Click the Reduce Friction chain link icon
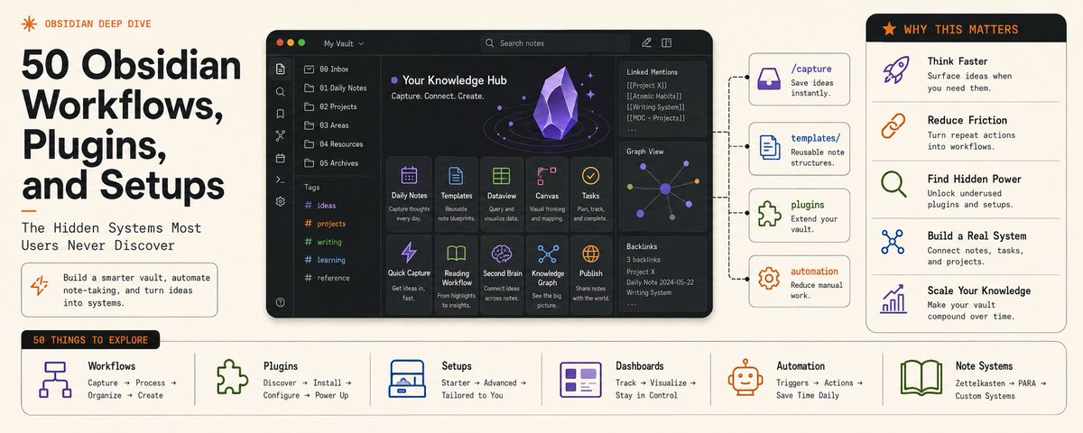This screenshot has height=433, width=1083. (x=894, y=127)
